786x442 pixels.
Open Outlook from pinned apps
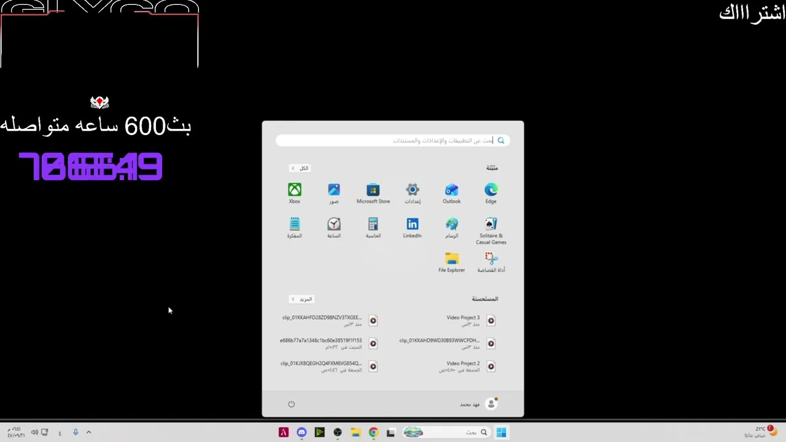coord(452,193)
